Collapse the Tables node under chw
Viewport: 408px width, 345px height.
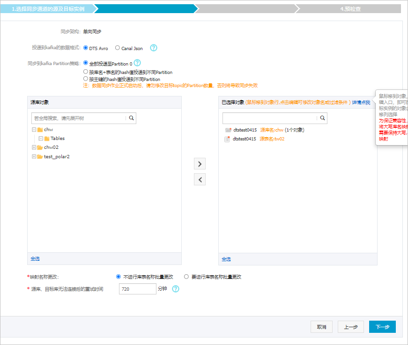click(x=41, y=138)
